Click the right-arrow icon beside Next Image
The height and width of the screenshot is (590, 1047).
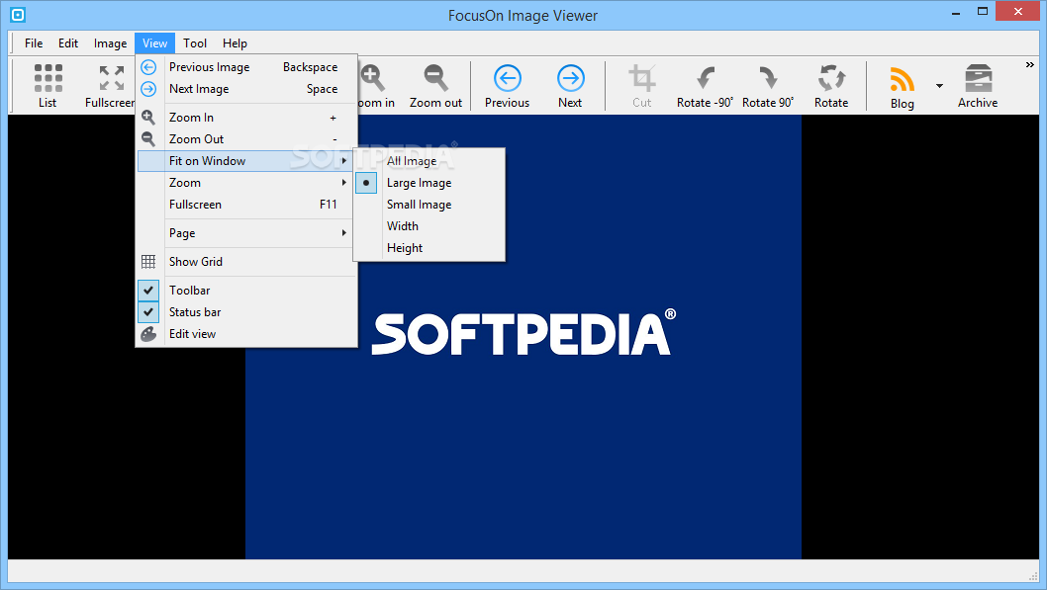click(x=148, y=89)
